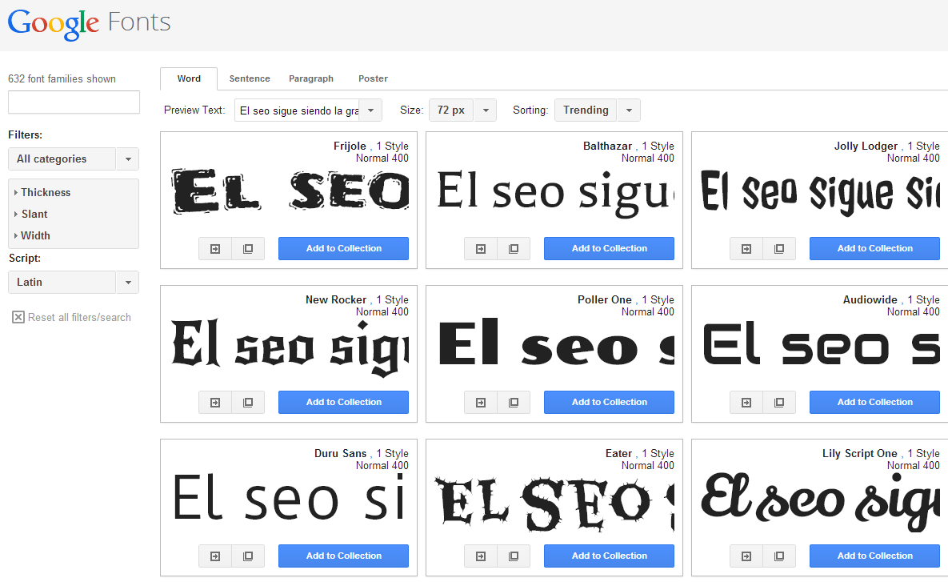Open quick-use for the Frijole font
The image size is (948, 582).
point(214,248)
